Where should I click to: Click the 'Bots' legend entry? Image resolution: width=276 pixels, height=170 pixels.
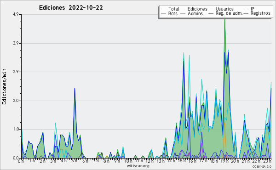coord(173,13)
